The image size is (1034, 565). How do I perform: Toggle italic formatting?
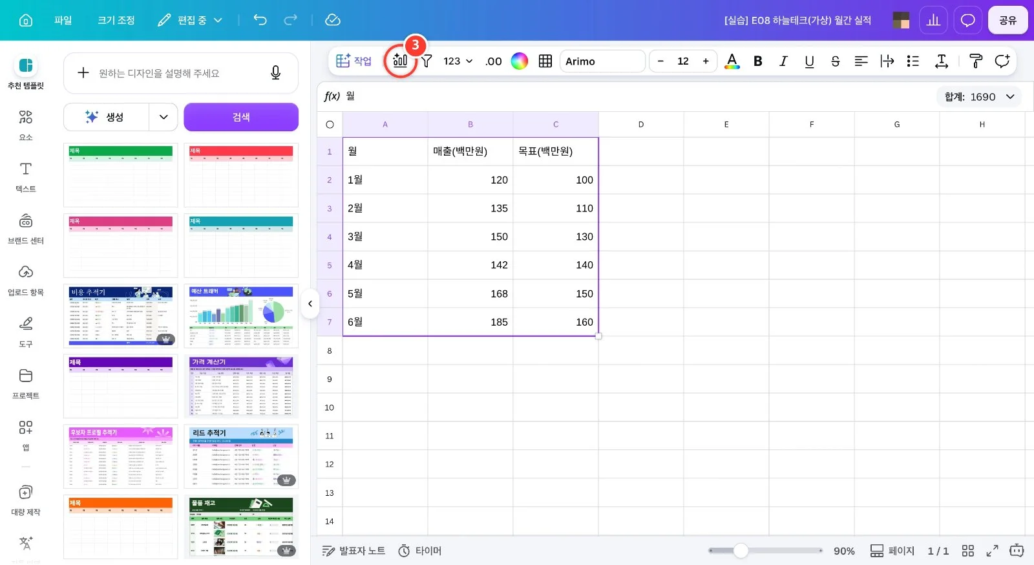point(783,61)
